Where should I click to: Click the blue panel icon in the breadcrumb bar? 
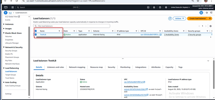tap(201, 13)
